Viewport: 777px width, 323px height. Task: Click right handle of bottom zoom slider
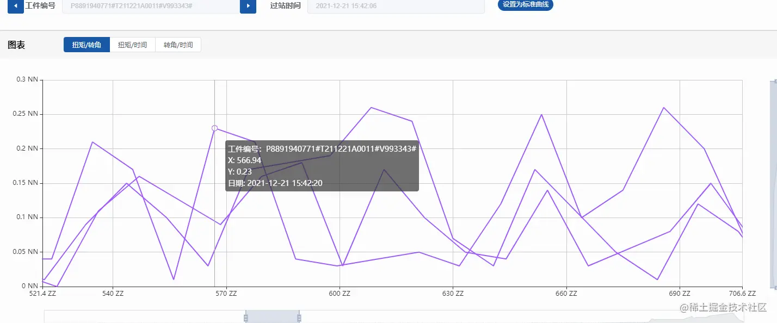click(299, 317)
